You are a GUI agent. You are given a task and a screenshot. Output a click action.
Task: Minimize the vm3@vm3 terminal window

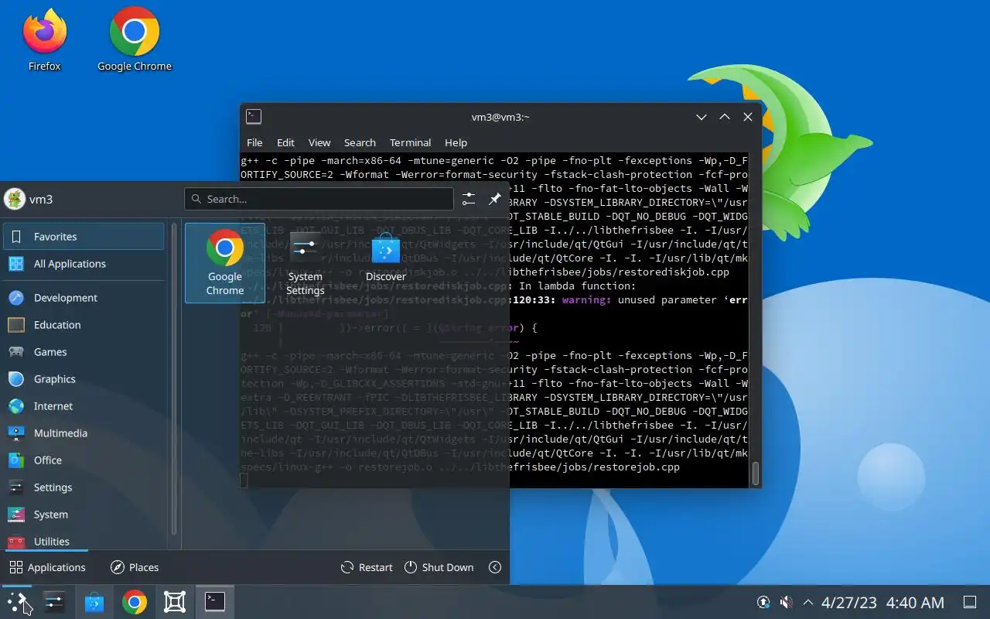click(x=702, y=117)
